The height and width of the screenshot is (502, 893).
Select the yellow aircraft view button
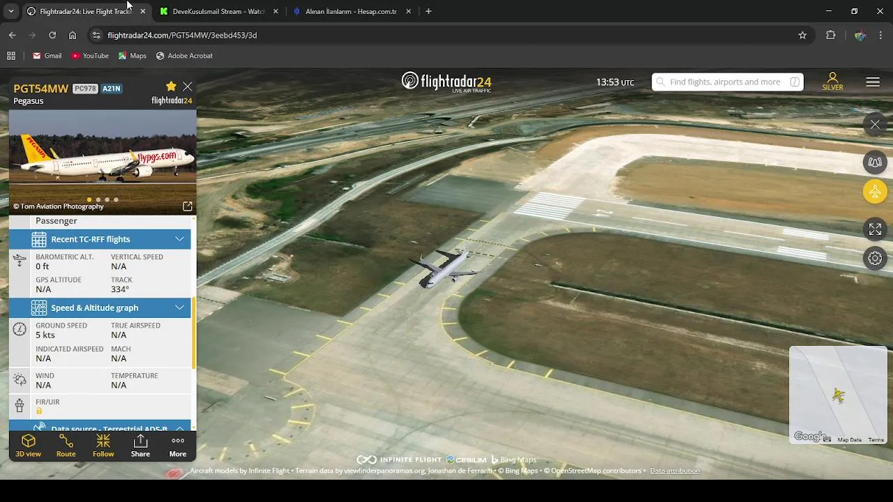[875, 191]
